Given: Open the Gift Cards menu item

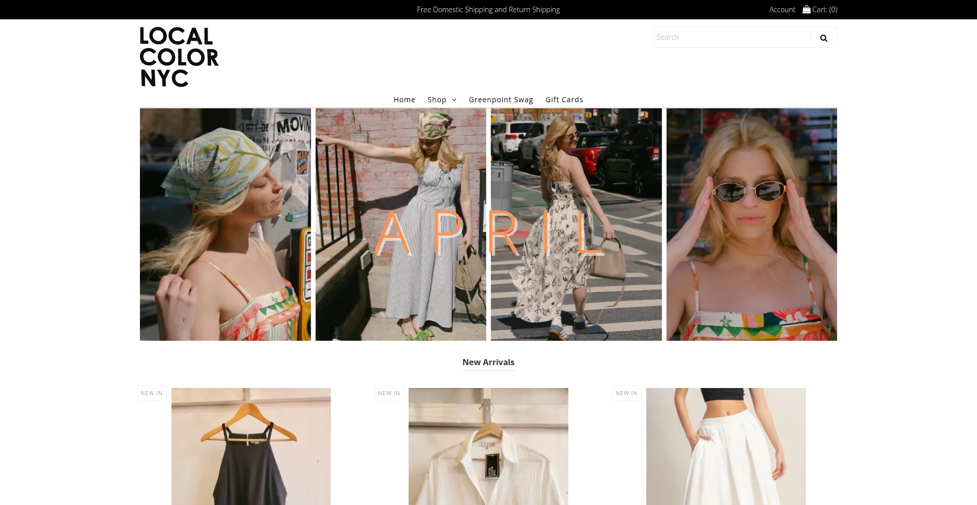Looking at the screenshot, I should (564, 100).
